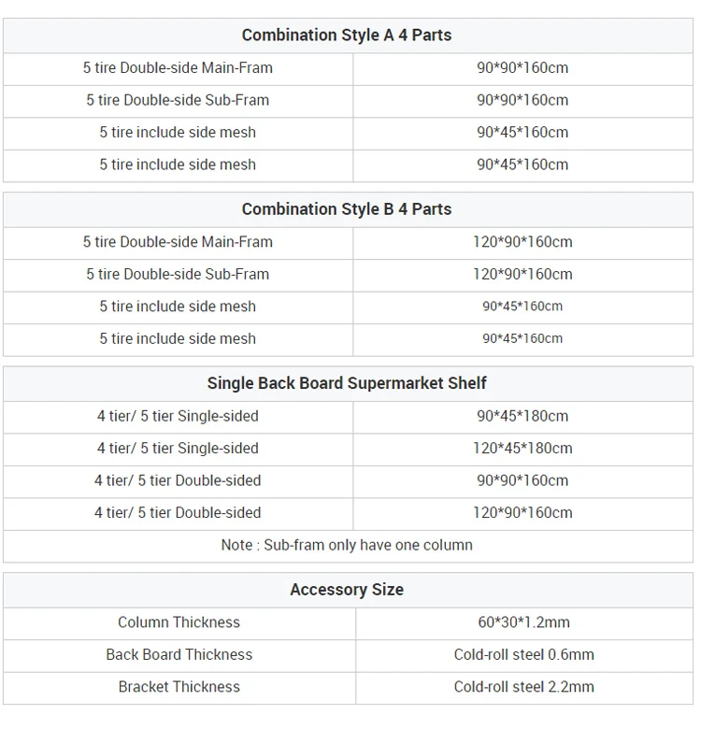Viewport: 701px width, 729px height.
Task: Click the Combination Style A 4 Parts header
Action: point(347,36)
